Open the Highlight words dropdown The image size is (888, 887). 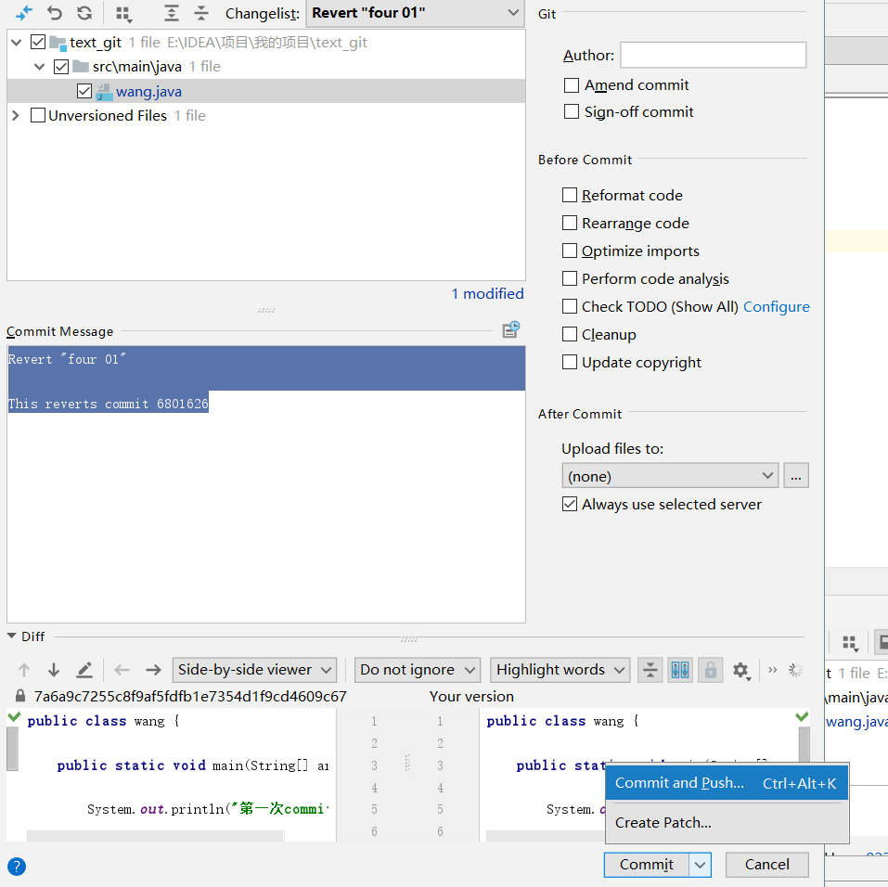(560, 670)
